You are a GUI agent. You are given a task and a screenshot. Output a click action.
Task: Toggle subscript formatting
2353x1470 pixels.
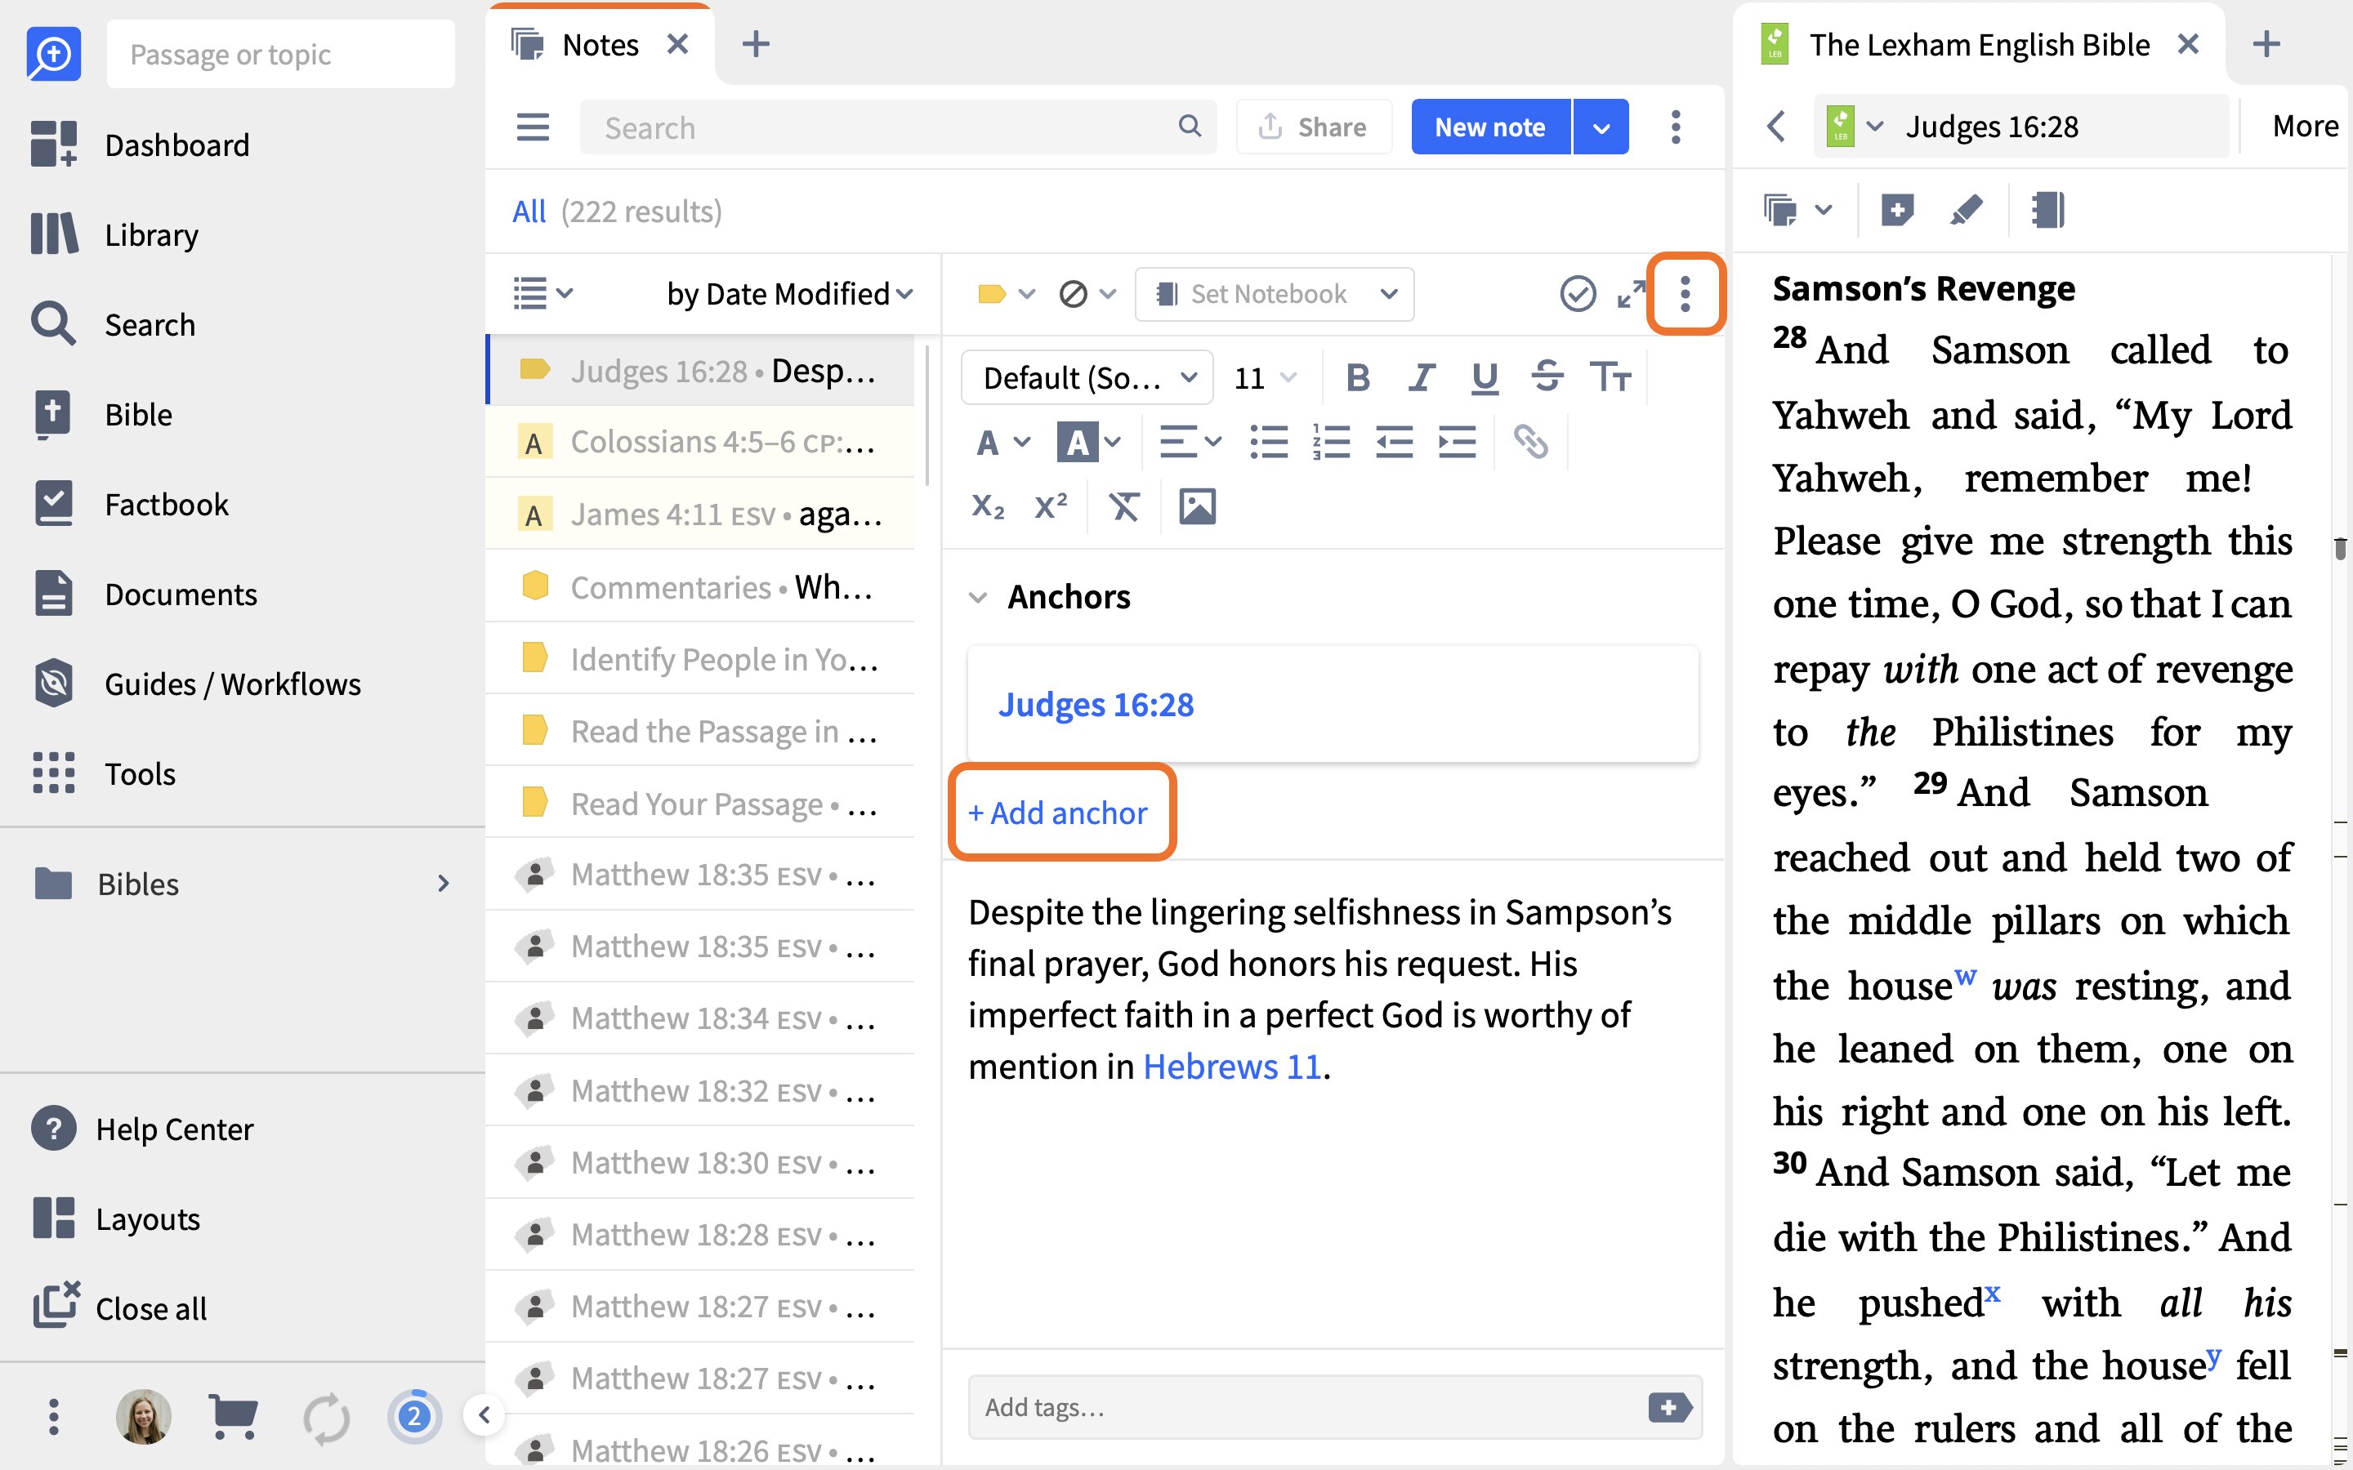tap(988, 506)
